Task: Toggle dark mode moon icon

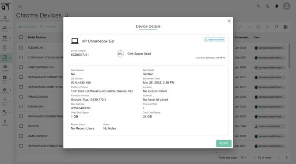Action: click(x=267, y=6)
